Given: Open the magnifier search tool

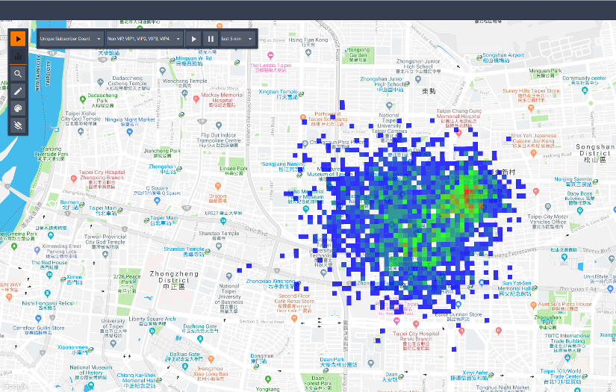Looking at the screenshot, I should click(18, 74).
